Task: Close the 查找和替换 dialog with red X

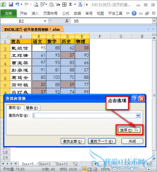Action: (142, 99)
